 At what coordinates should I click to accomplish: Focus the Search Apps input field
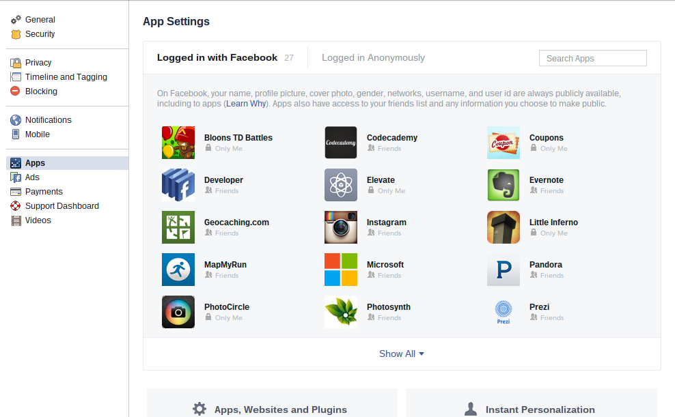click(x=593, y=58)
